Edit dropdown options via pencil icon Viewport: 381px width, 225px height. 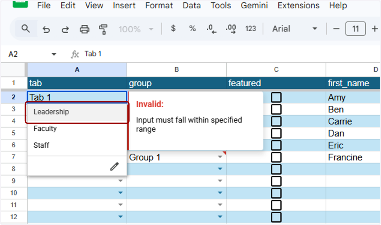pyautogui.click(x=114, y=166)
